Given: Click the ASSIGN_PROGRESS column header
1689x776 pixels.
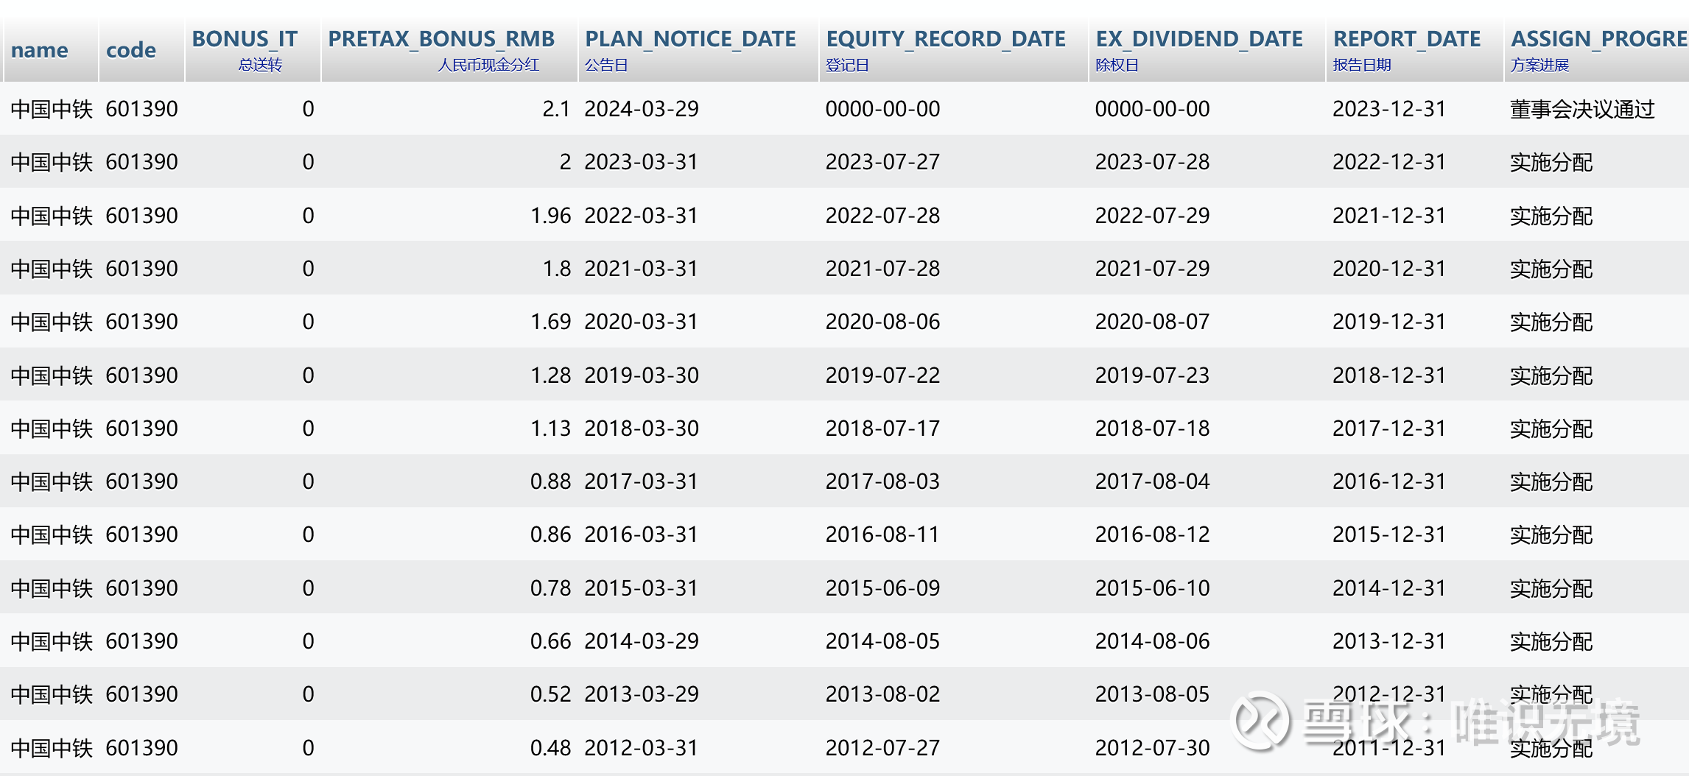Looking at the screenshot, I should point(1597,50).
